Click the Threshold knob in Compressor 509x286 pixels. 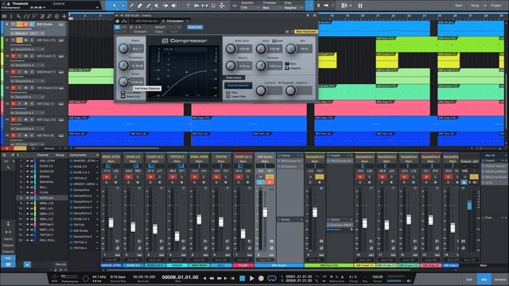pos(124,65)
